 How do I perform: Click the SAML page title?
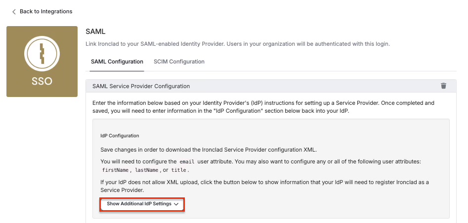[x=95, y=31]
